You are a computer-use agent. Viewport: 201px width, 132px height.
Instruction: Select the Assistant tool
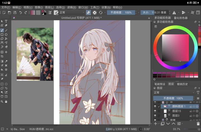(2, 75)
